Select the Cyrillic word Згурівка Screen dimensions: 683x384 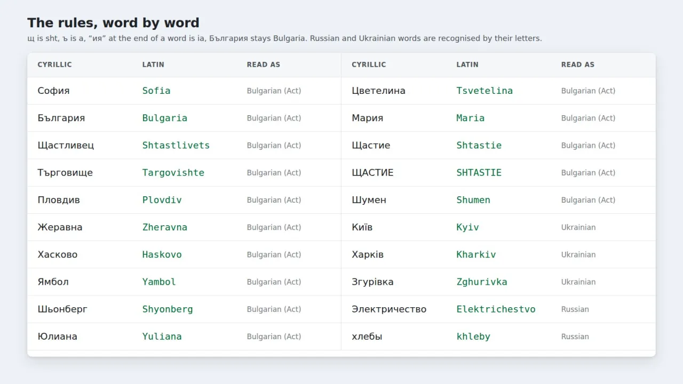point(372,282)
